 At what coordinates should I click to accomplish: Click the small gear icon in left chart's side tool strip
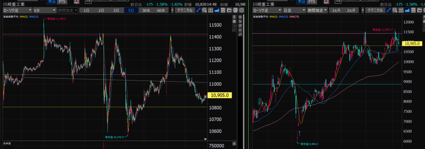pos(240,17)
